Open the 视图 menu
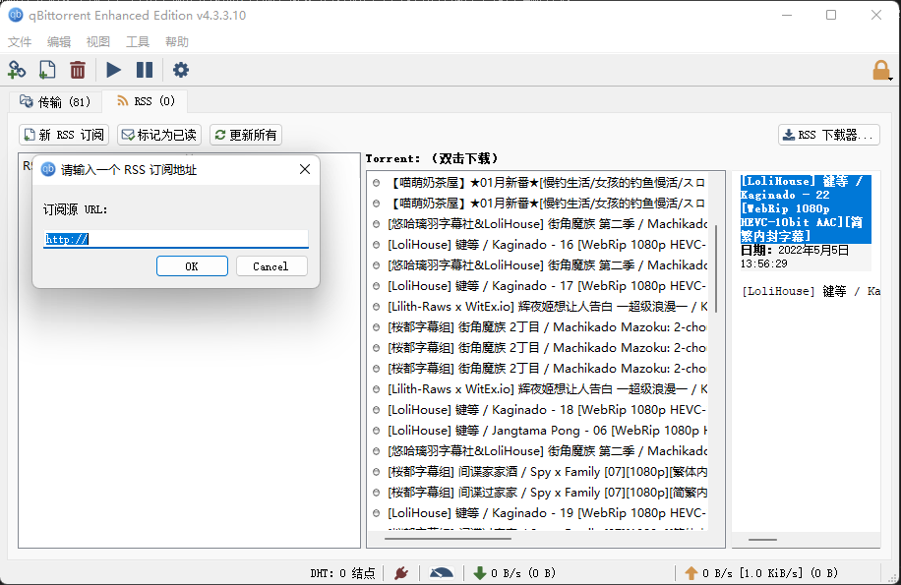The image size is (901, 585). click(x=97, y=42)
